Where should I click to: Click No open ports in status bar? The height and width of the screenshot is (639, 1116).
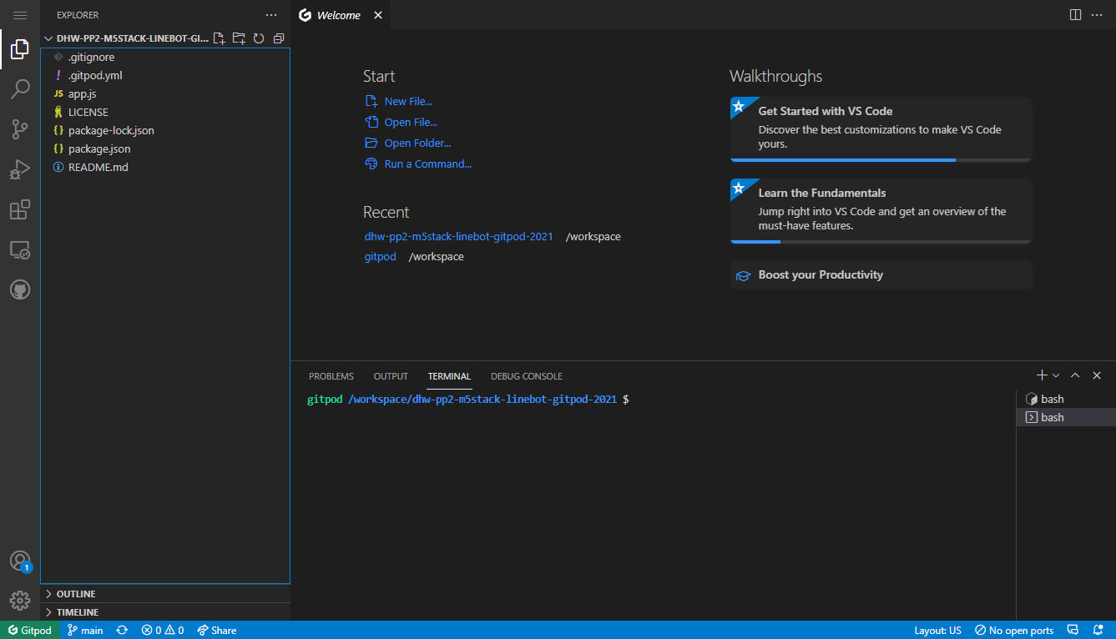tap(1015, 630)
